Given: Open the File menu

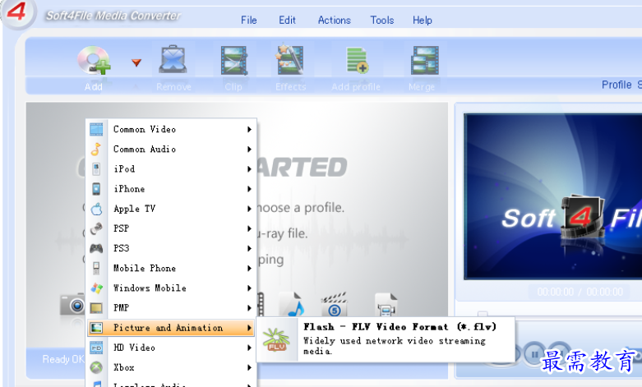Looking at the screenshot, I should (248, 20).
